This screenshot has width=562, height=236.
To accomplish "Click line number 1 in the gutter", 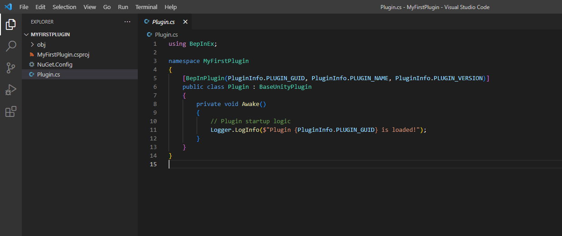I will (155, 44).
